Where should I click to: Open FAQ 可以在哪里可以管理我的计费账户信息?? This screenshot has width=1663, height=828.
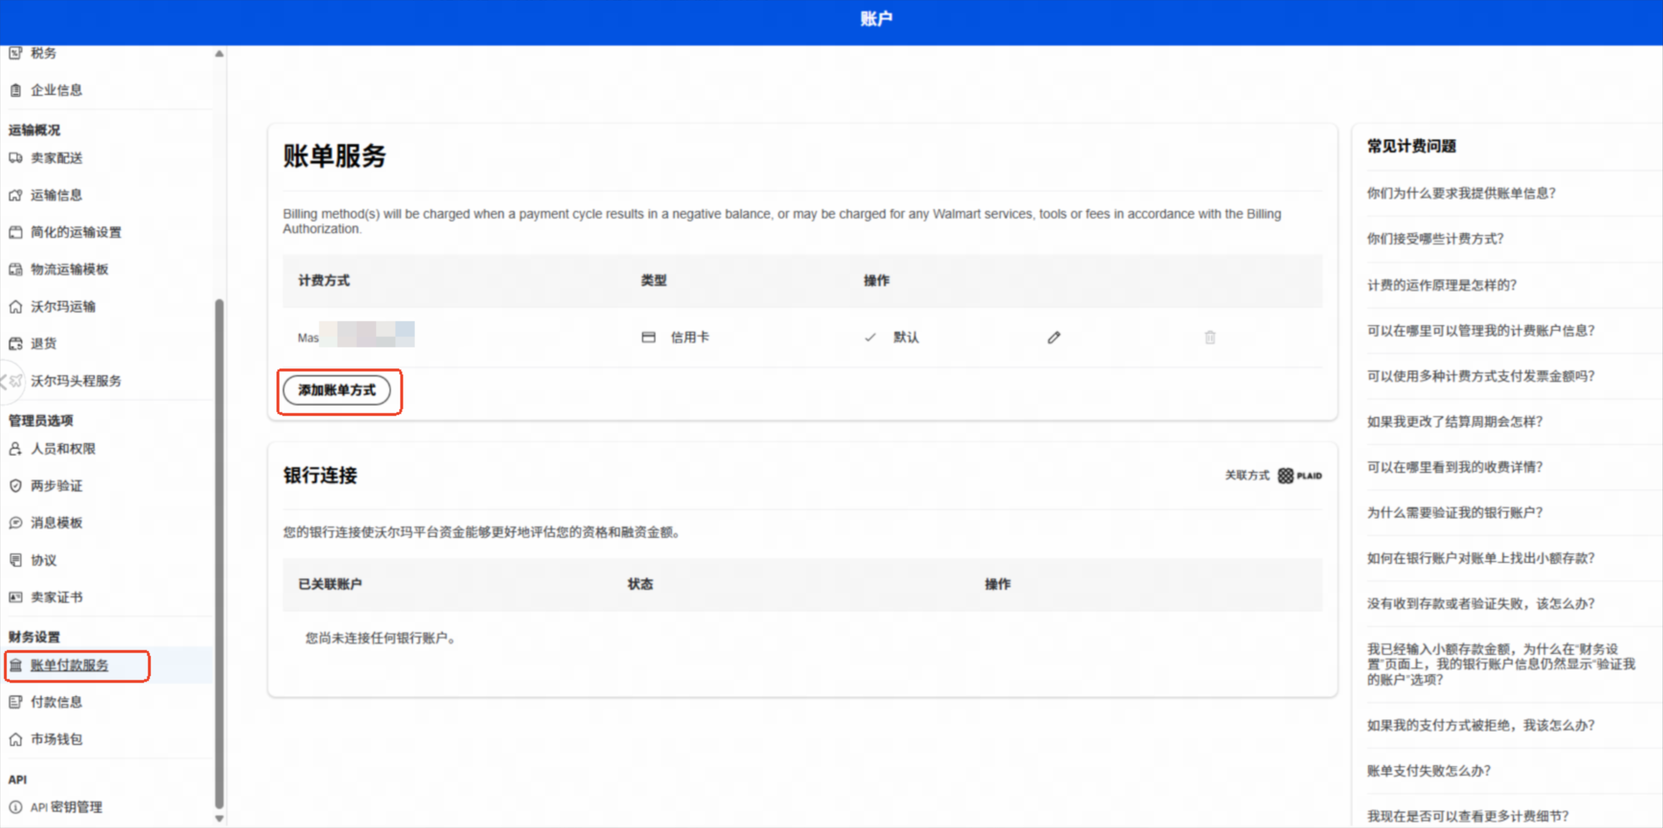click(1480, 331)
